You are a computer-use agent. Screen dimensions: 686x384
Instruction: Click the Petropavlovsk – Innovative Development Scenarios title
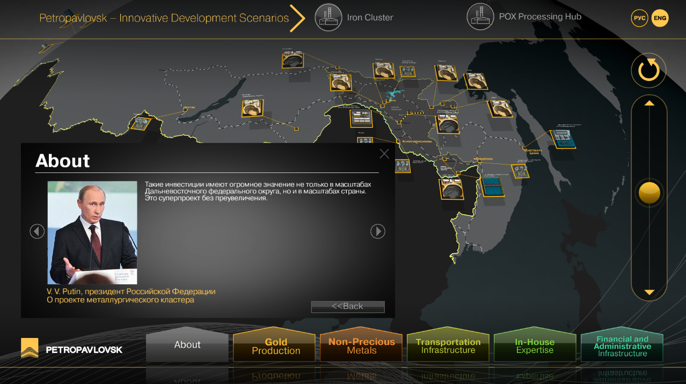[x=164, y=18]
